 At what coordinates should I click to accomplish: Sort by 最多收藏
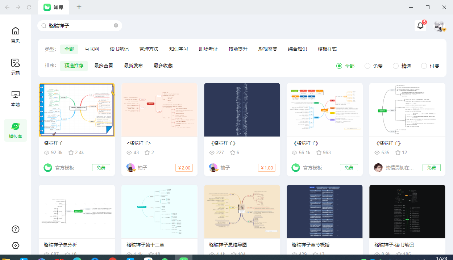[163, 66]
